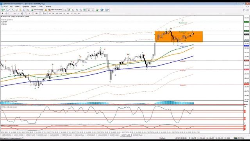This screenshot has height=141, width=250.
Task: Open the Profiles toolbar icon
Action: [x=7, y=10]
